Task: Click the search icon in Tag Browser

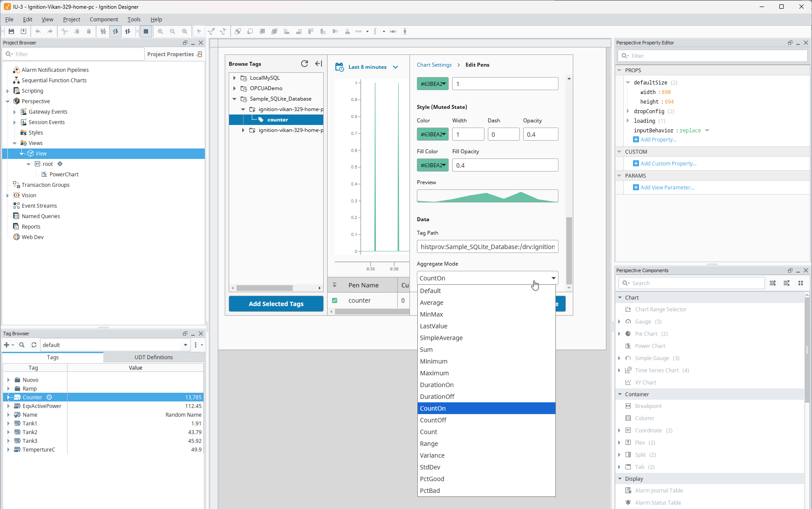Action: pyautogui.click(x=22, y=345)
